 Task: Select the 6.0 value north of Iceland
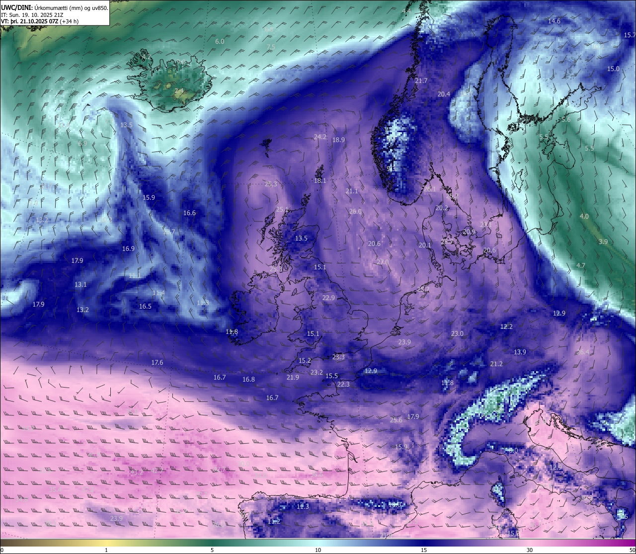point(220,41)
